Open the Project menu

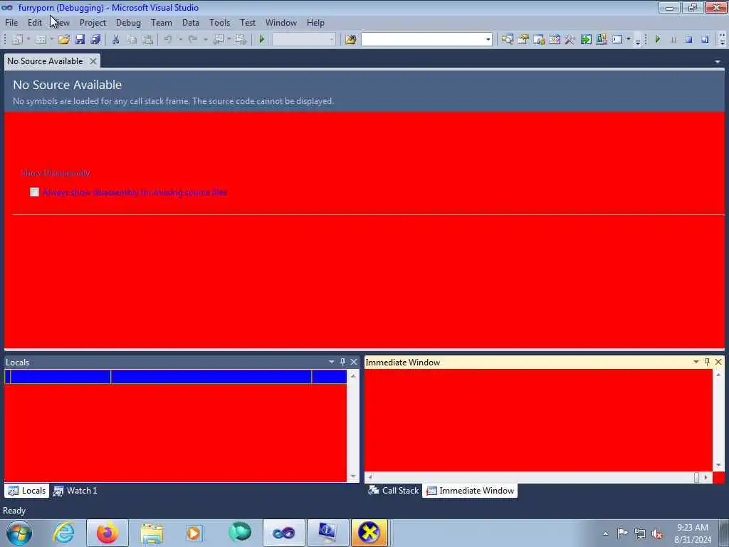point(93,22)
